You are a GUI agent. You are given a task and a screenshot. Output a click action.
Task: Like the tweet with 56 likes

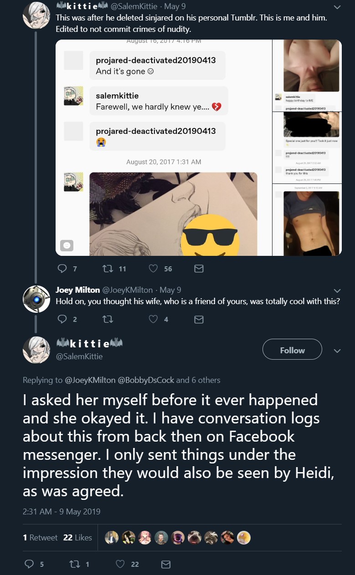(x=154, y=269)
